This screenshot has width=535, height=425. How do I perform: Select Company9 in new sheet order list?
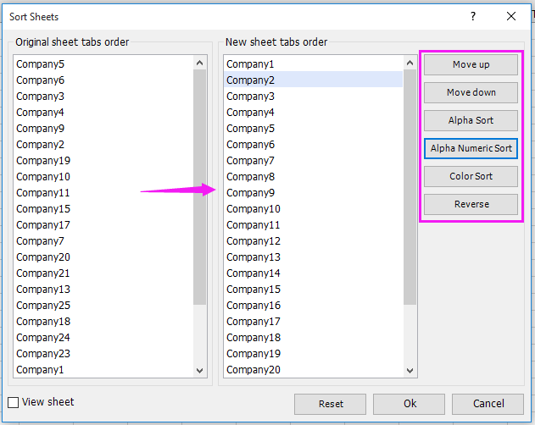coord(251,192)
